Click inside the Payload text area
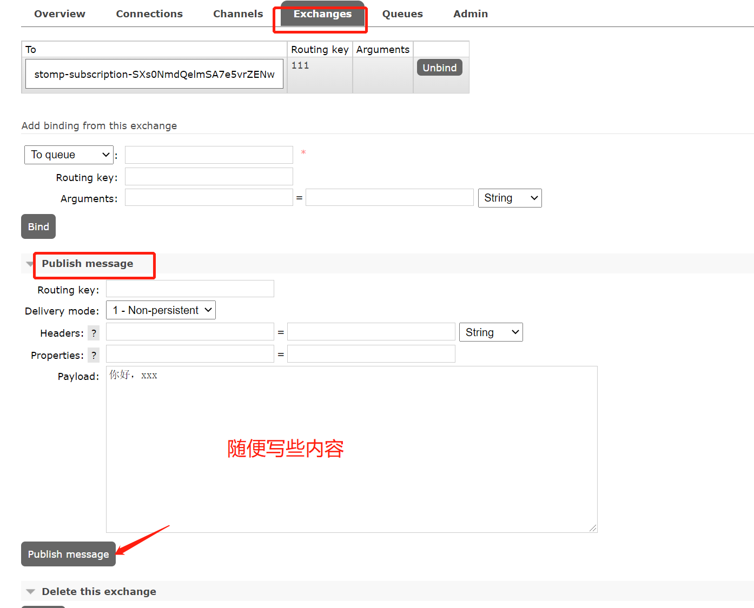This screenshot has width=754, height=608. point(352,449)
